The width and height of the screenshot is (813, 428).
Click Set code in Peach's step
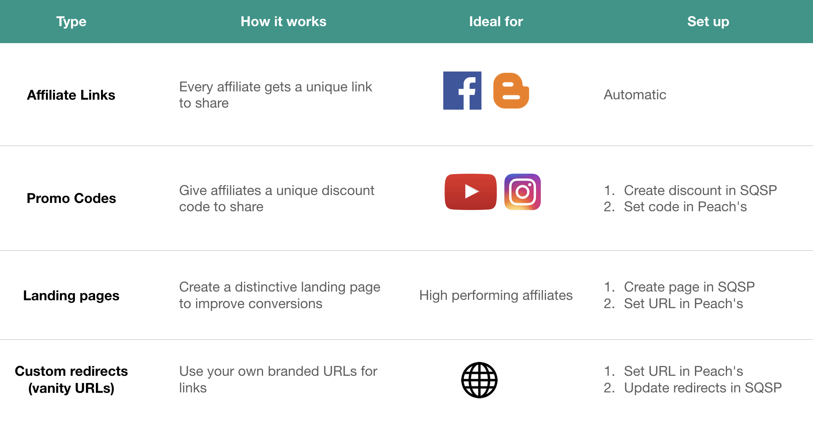click(685, 207)
